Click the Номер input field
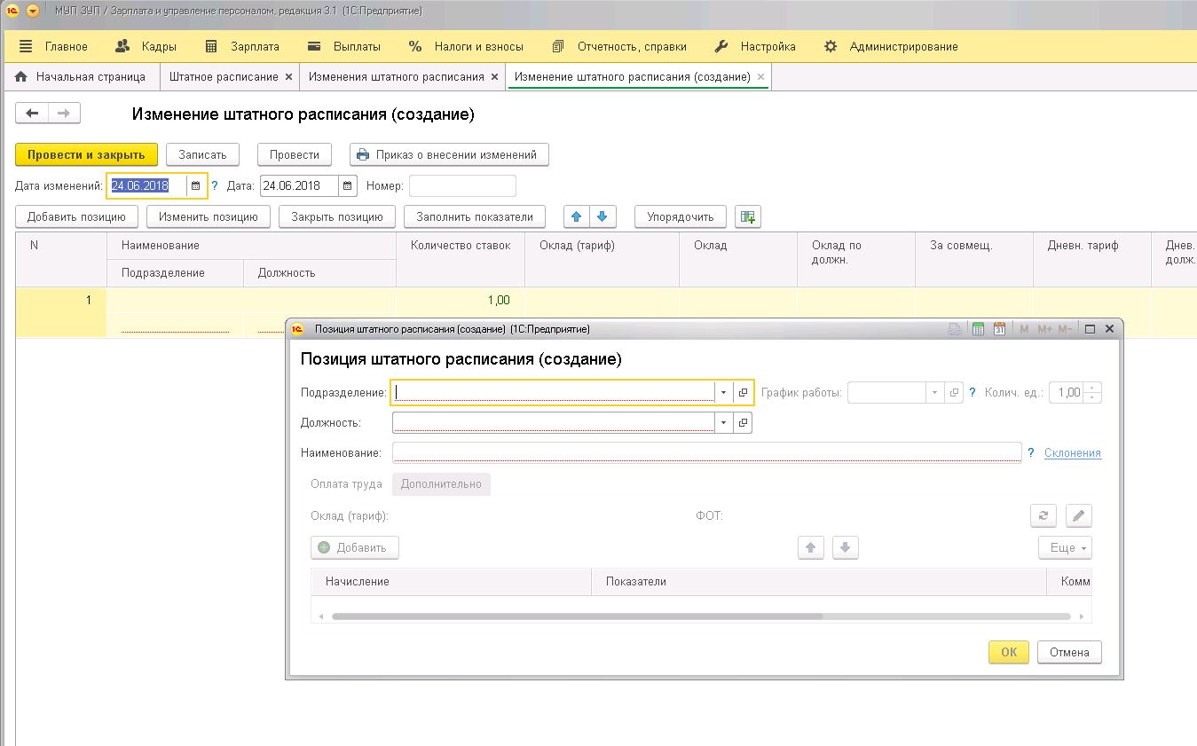Screen dimensions: 1197x746 (x=462, y=186)
